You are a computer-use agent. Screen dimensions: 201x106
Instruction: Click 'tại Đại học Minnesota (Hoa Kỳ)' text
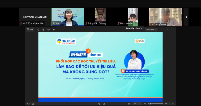click(134, 79)
